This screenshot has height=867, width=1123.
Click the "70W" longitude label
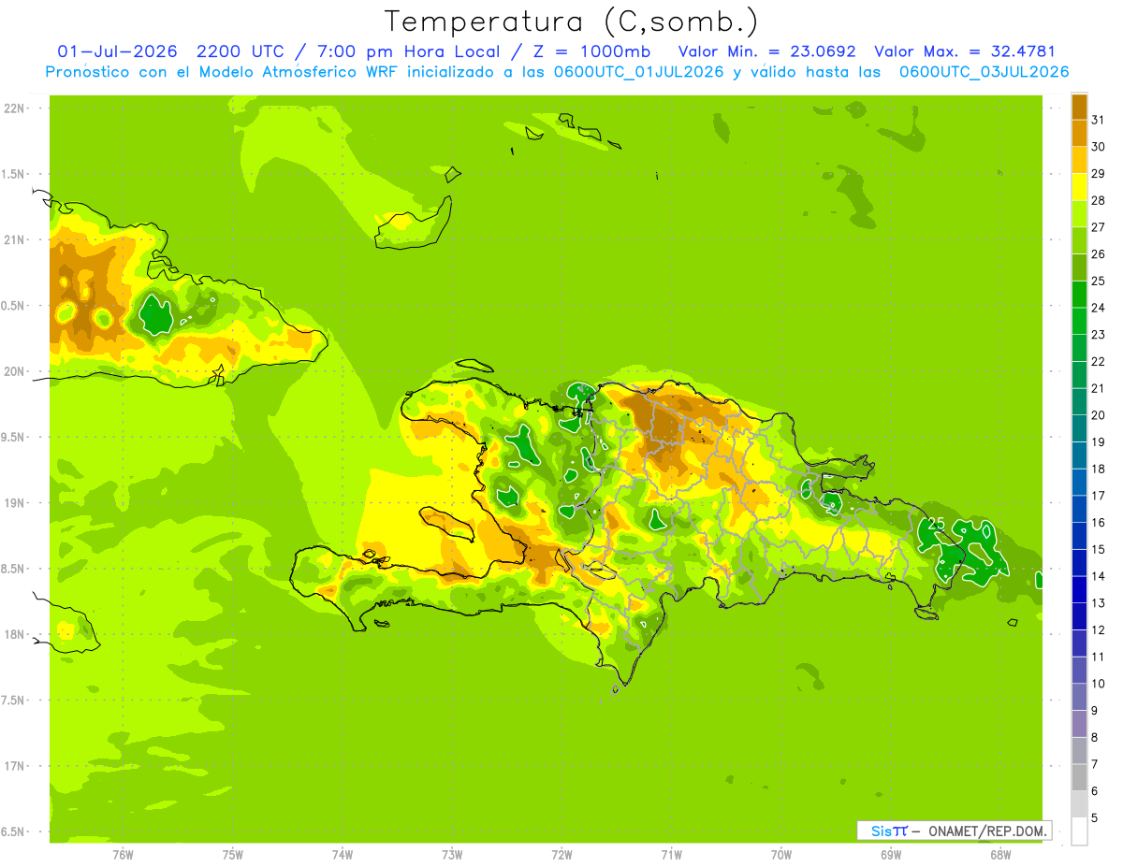781,854
